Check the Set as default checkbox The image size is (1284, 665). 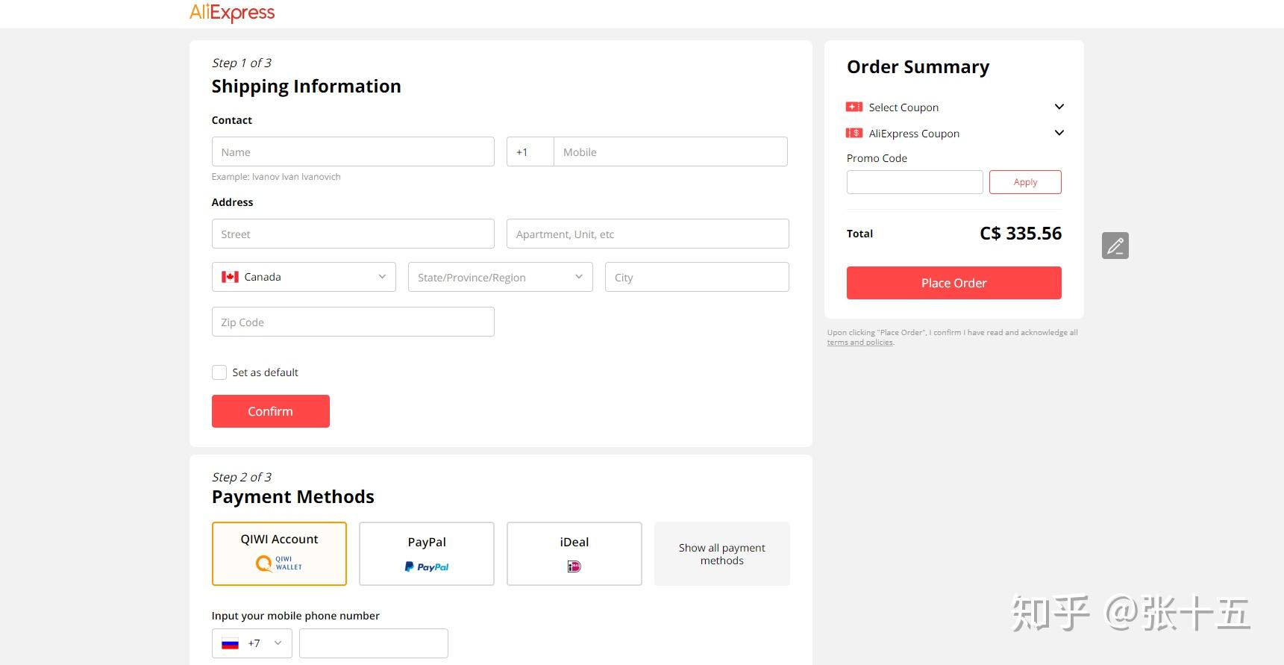(x=219, y=372)
